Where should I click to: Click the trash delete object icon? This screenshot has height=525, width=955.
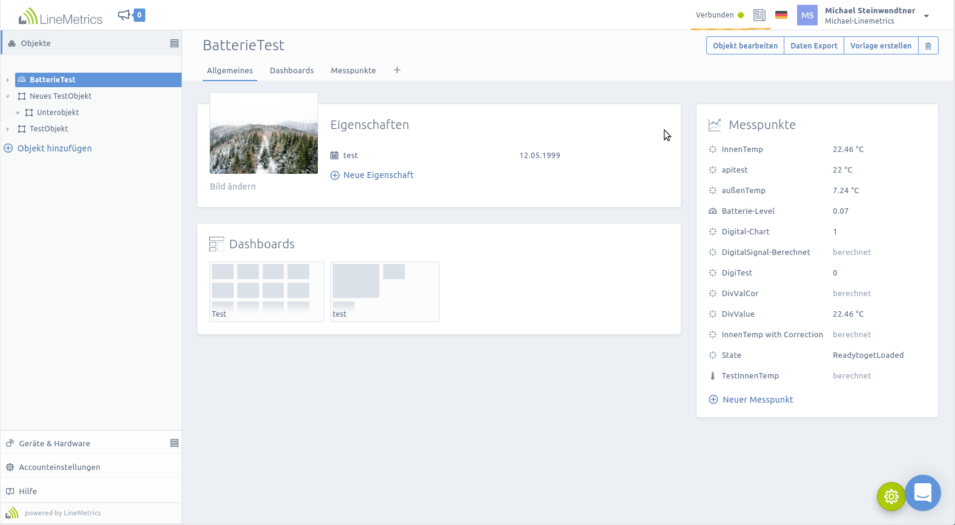928,46
